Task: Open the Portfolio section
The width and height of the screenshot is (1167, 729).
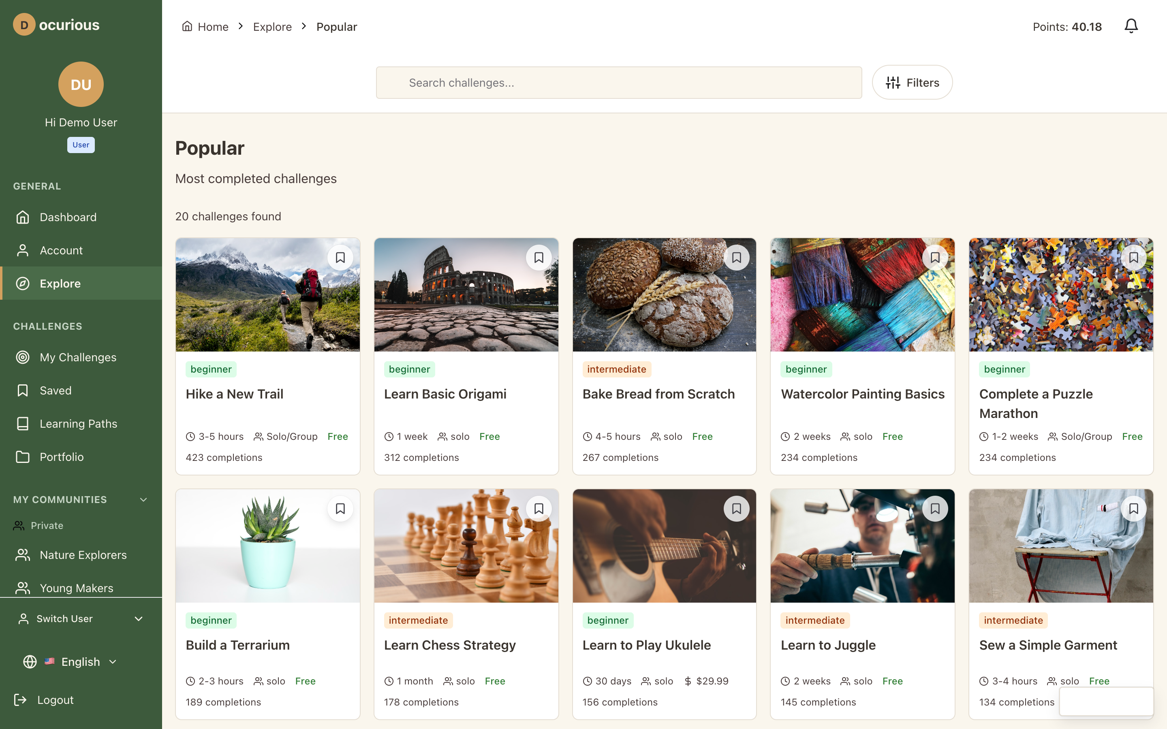Action: point(62,456)
